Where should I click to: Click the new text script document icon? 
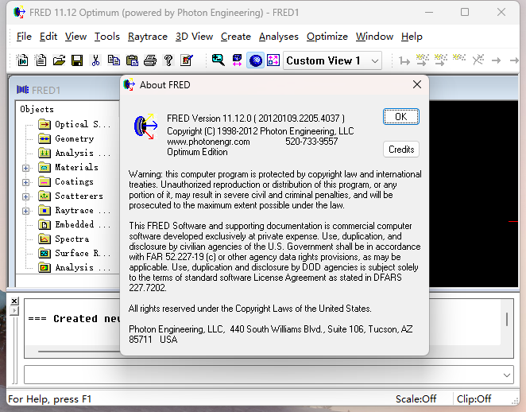41,60
